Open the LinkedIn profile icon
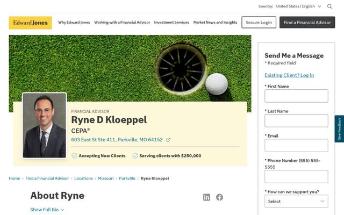 tap(206, 197)
